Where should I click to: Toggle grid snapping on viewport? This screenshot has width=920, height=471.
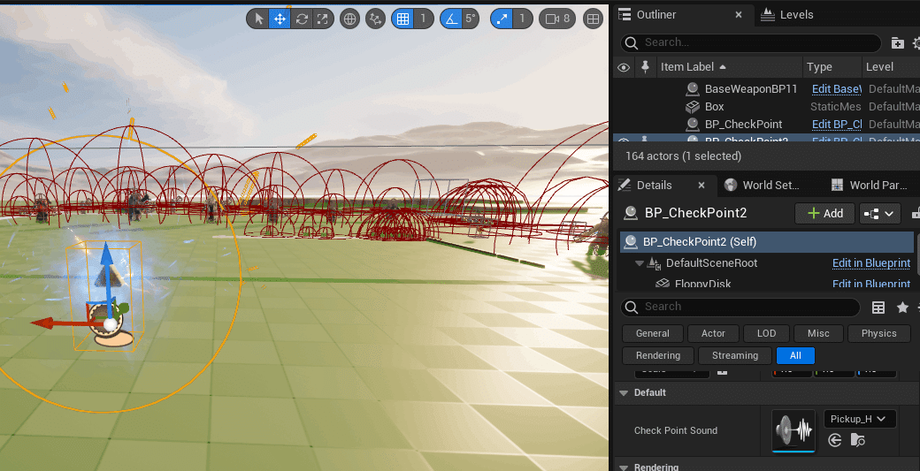402,19
